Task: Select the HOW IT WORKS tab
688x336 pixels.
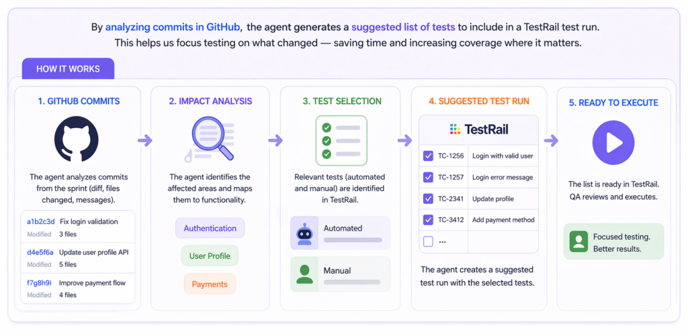Action: coord(68,69)
